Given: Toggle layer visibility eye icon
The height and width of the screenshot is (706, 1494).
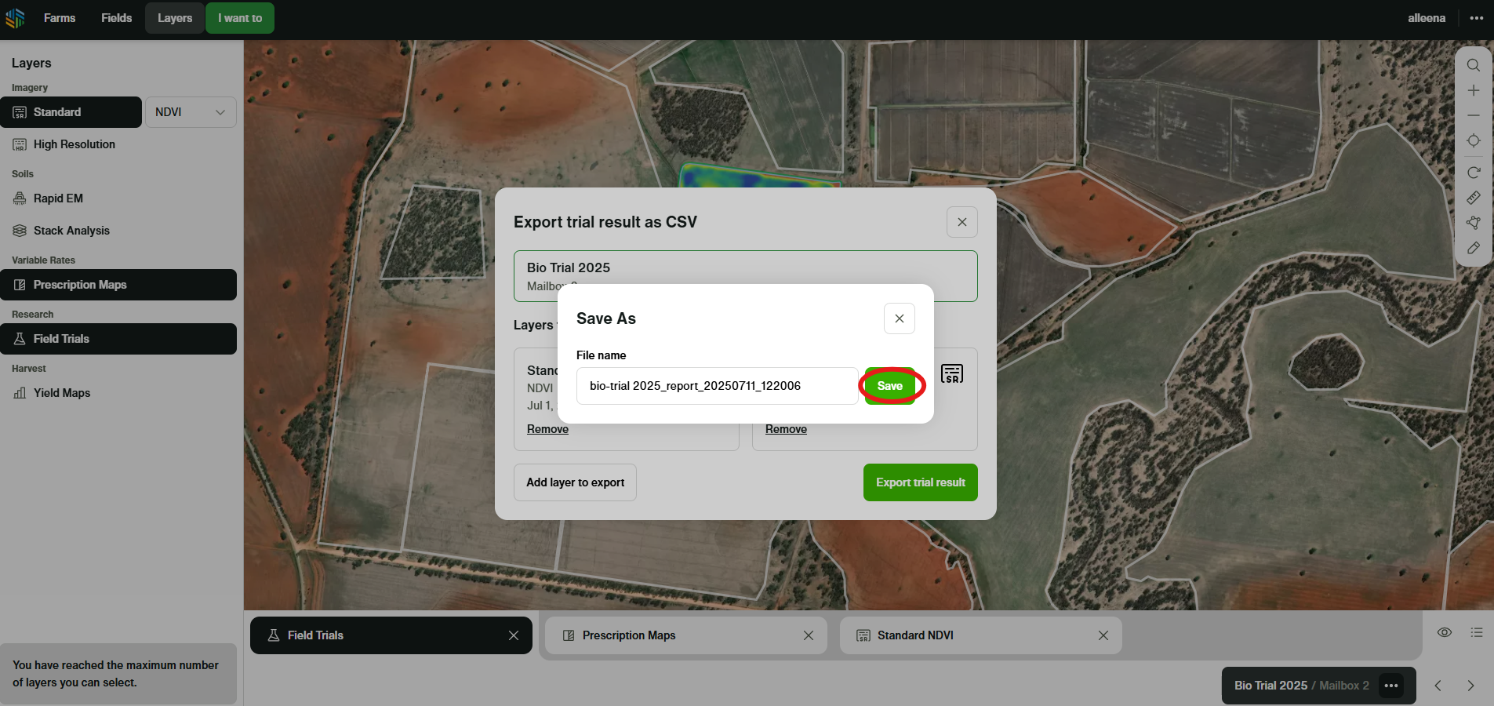Looking at the screenshot, I should pos(1444,632).
